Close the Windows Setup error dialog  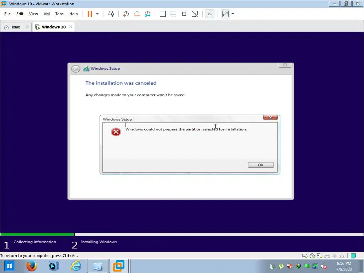point(271,117)
